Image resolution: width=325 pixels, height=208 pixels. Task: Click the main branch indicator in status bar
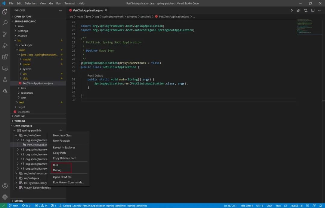click(14, 206)
